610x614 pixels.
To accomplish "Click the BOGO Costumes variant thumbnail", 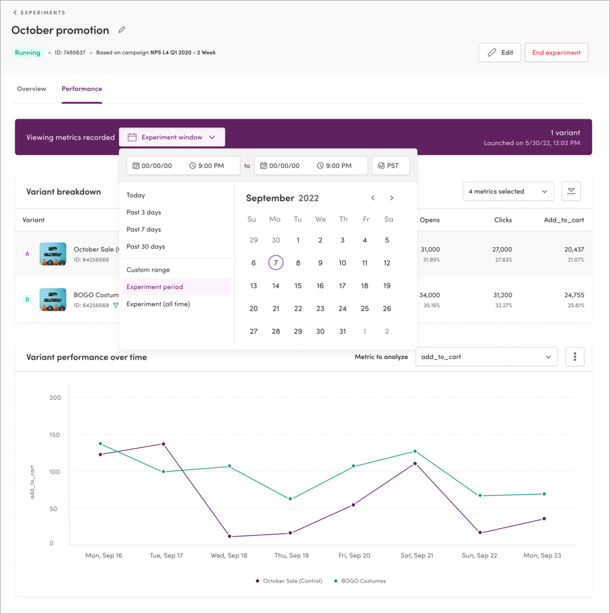I will 53,299.
